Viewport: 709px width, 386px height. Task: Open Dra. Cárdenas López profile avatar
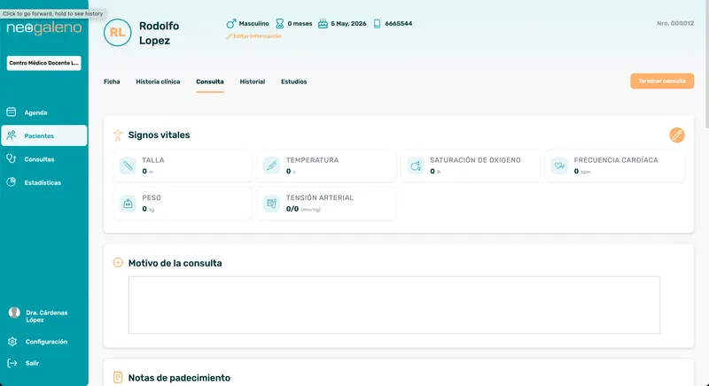[14, 313]
